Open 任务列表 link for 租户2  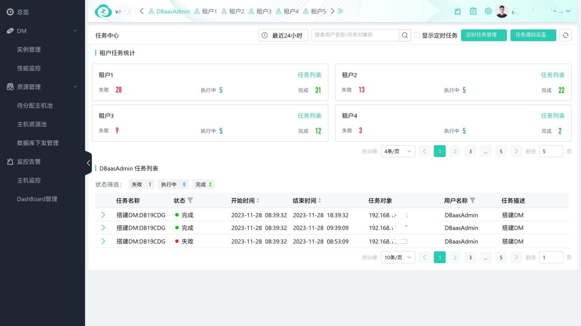tap(552, 75)
